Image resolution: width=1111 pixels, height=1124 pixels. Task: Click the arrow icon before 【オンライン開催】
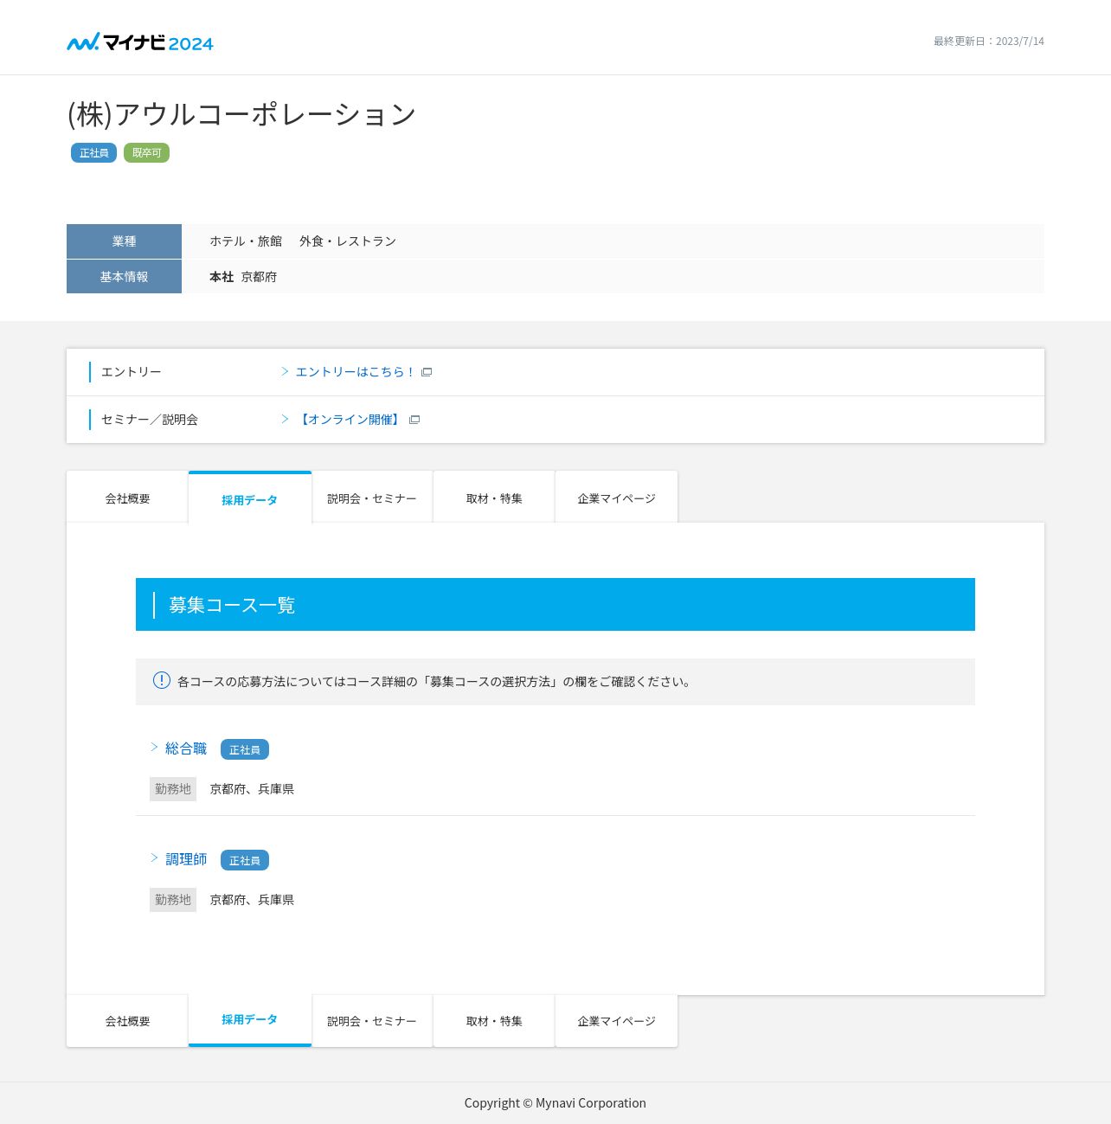tap(285, 419)
